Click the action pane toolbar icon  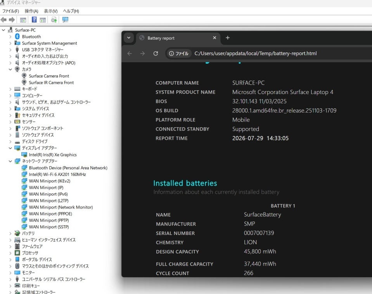tap(43, 20)
